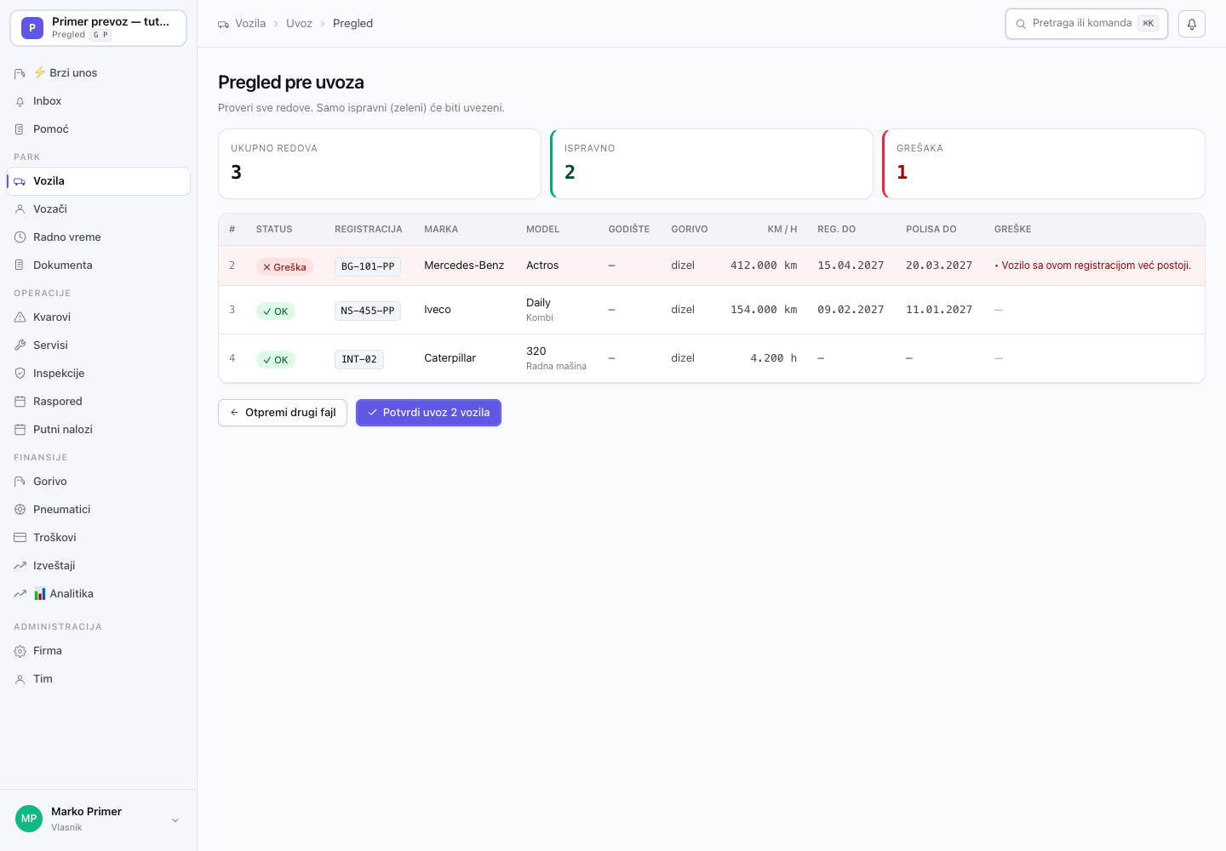Click the Vozila truck icon in sidebar
The image size is (1226, 851).
(20, 181)
